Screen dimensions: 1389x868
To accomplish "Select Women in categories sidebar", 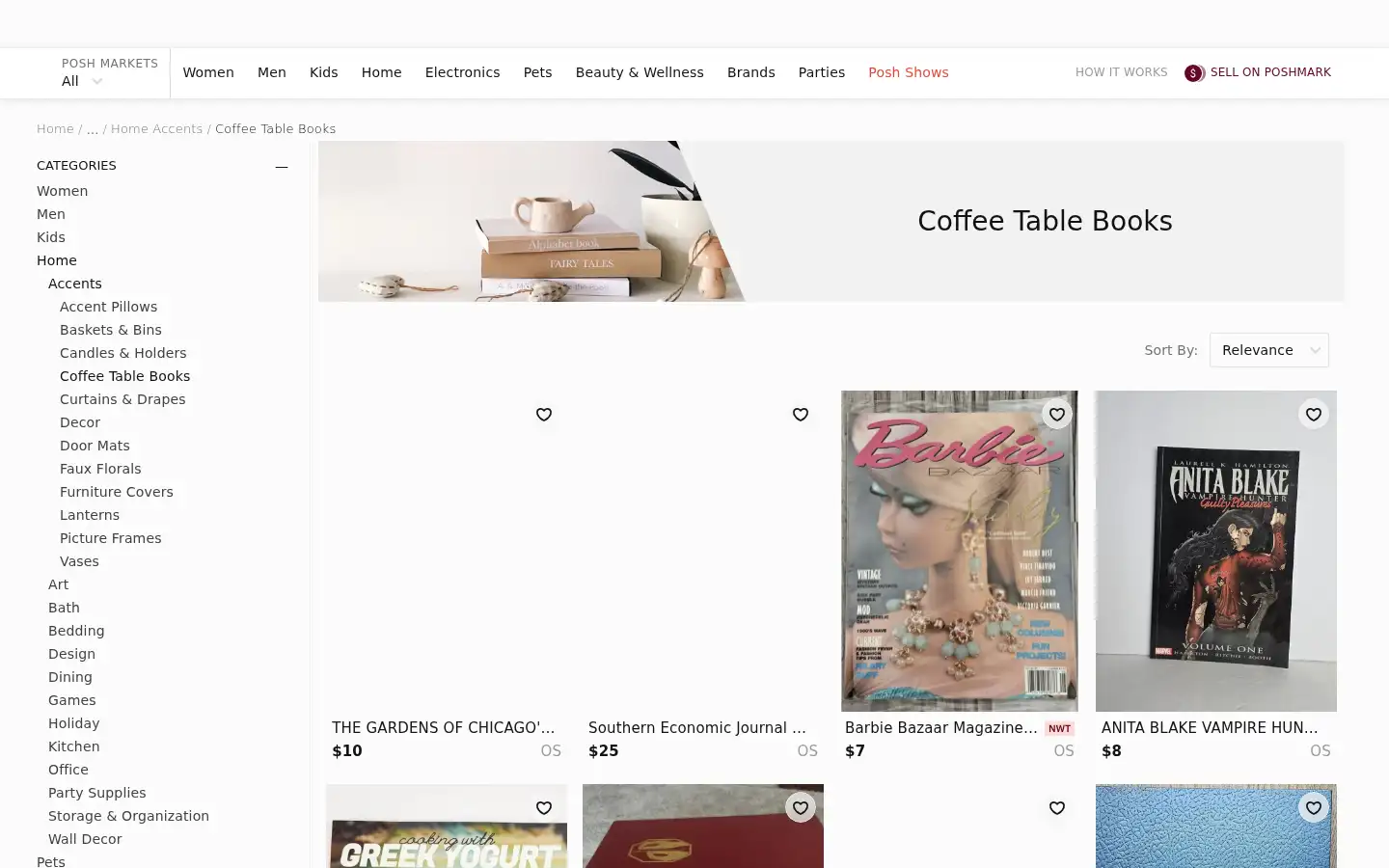I will (63, 191).
